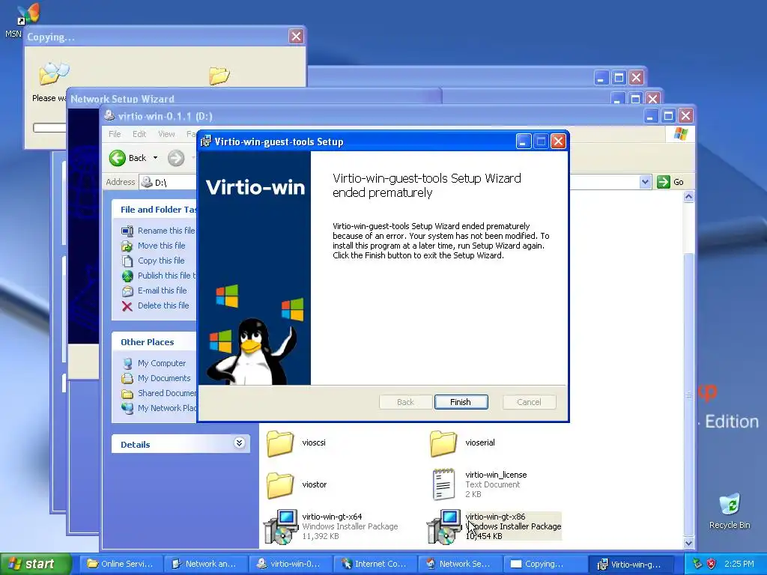Select the vioscsi folder
767x575 pixels.
click(297, 443)
